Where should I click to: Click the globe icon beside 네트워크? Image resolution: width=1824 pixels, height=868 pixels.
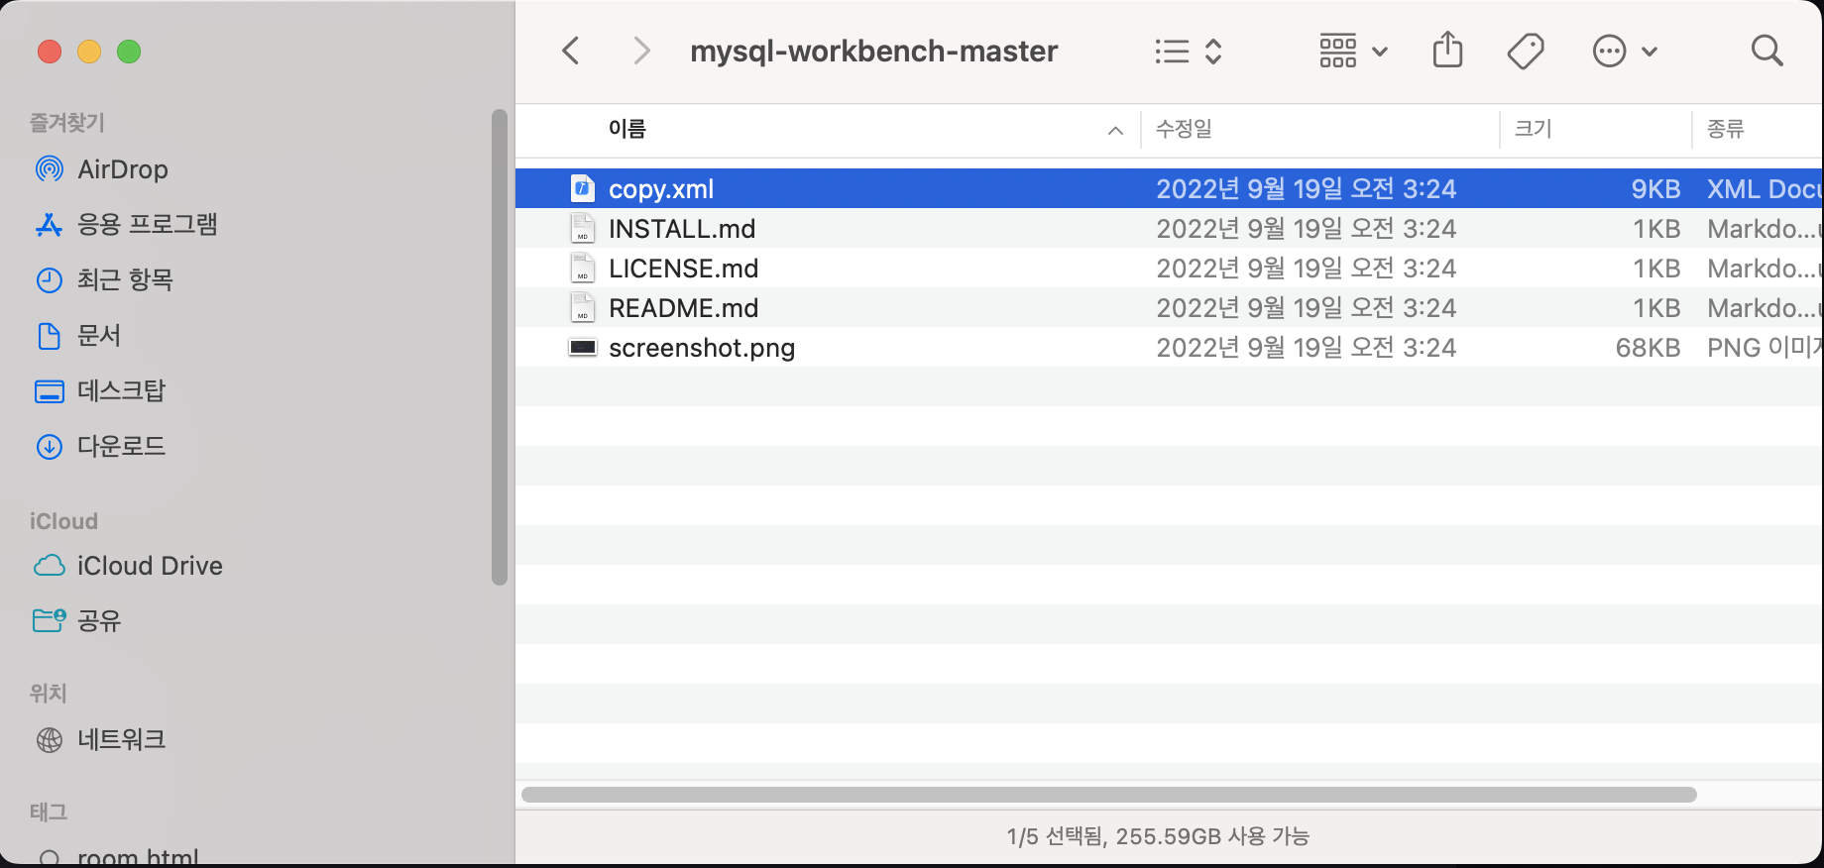click(50, 740)
